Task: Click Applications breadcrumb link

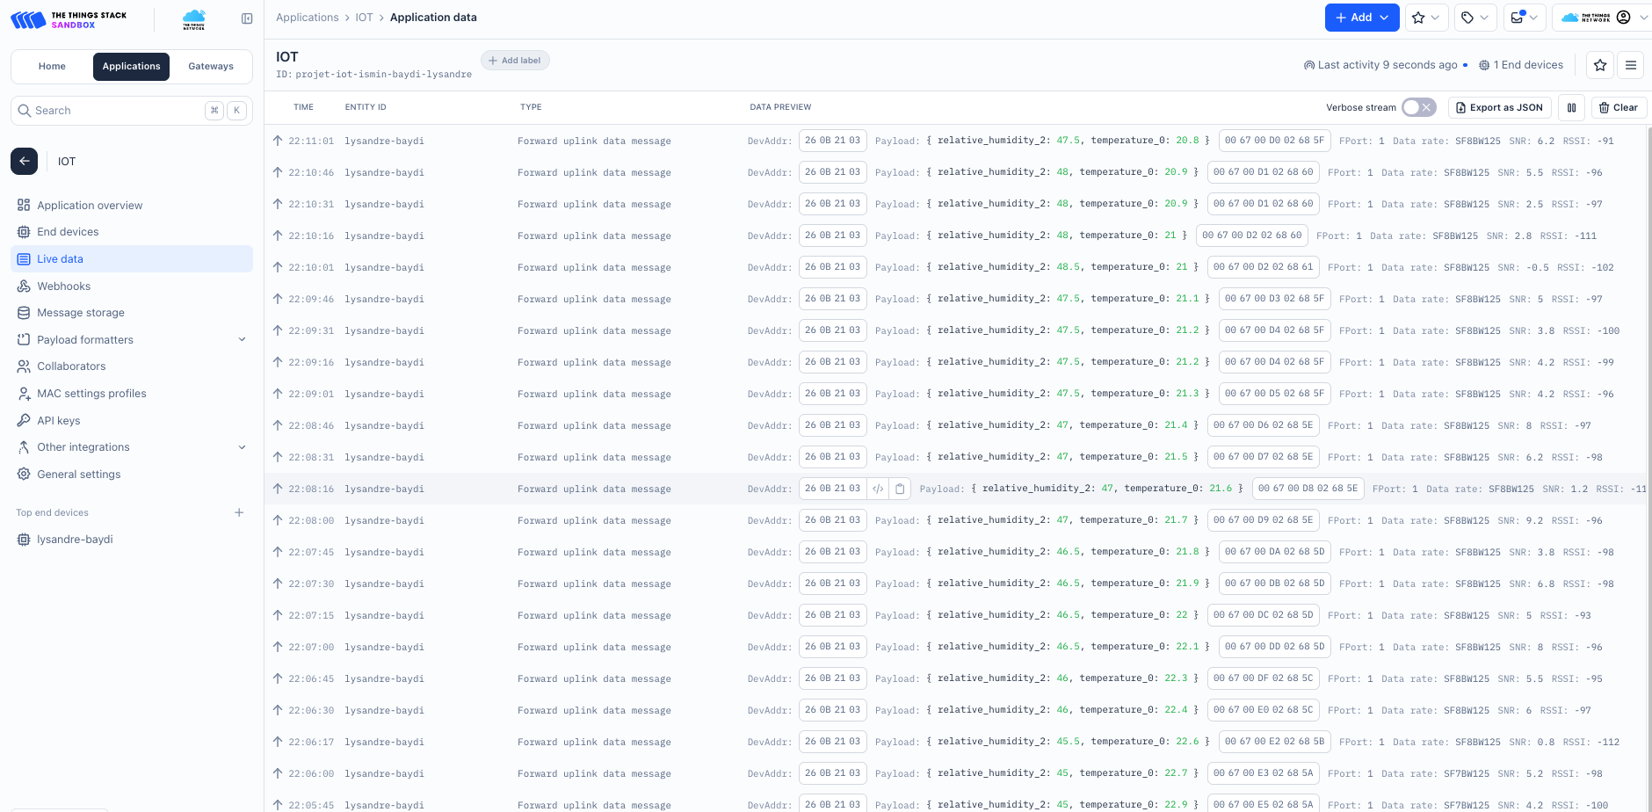Action: pos(307,18)
